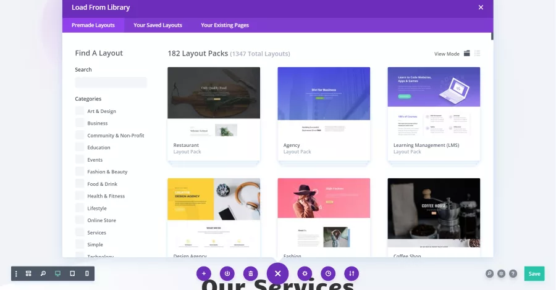Switch to grid view mode icon
556x290 pixels.
[x=466, y=54]
